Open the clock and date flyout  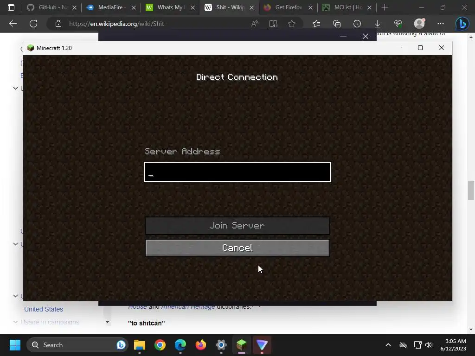(x=453, y=345)
